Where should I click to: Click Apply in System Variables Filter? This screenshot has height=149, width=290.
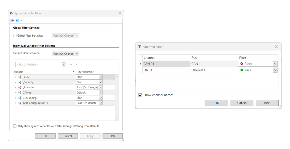tap(90, 136)
